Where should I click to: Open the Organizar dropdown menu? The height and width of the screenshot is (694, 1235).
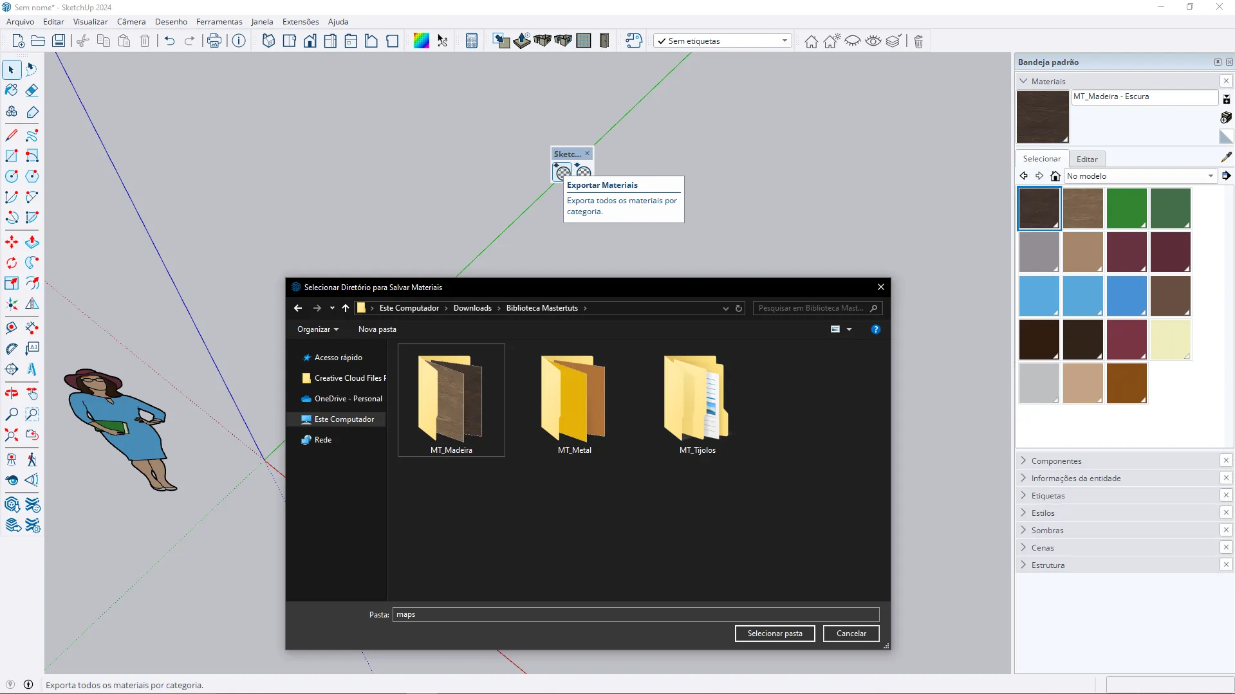tap(317, 329)
